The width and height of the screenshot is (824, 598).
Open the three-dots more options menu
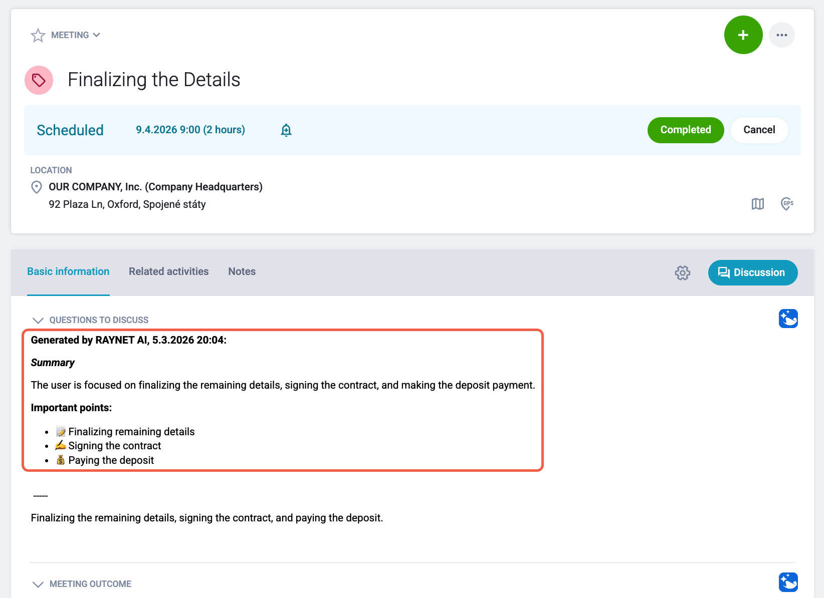(x=782, y=35)
